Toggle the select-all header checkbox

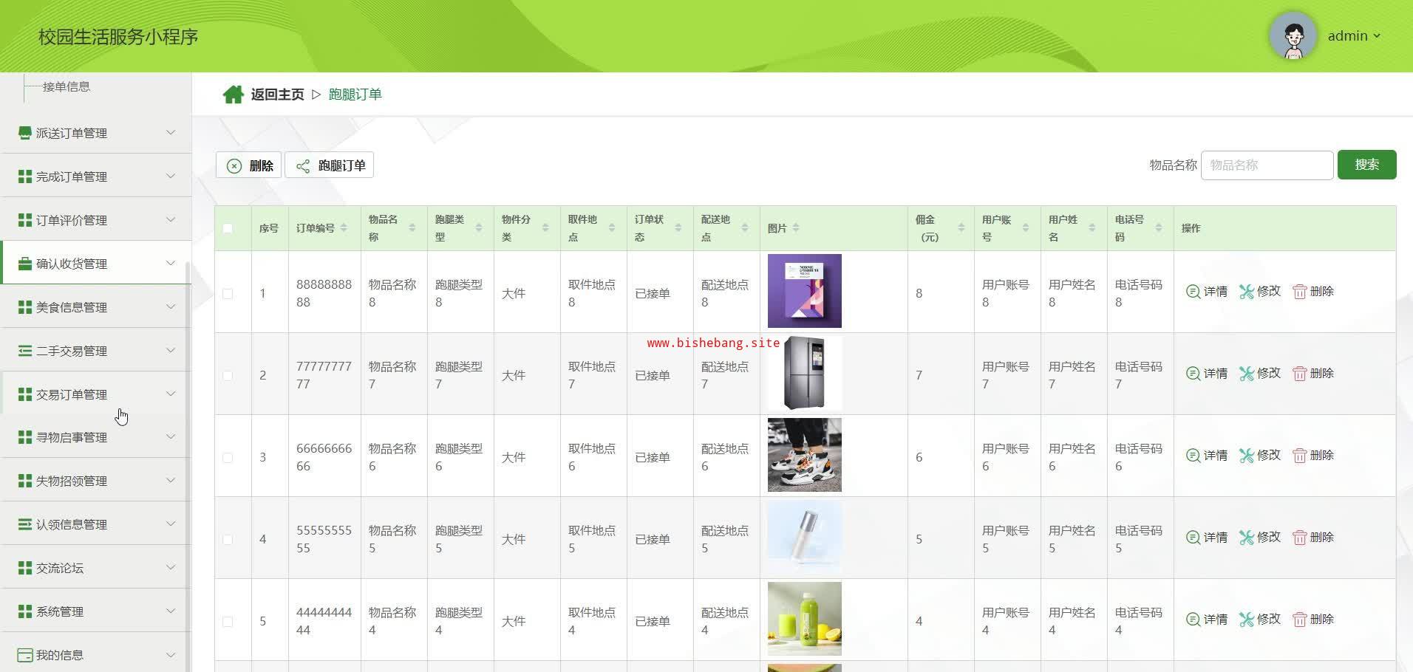pos(228,228)
